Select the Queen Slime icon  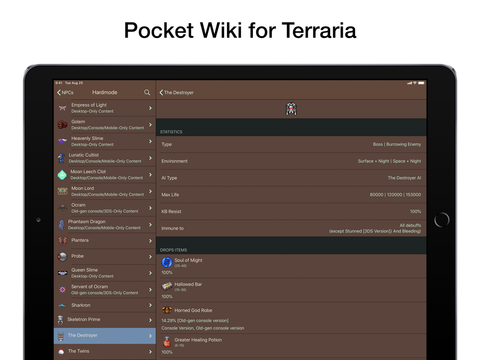[62, 273]
